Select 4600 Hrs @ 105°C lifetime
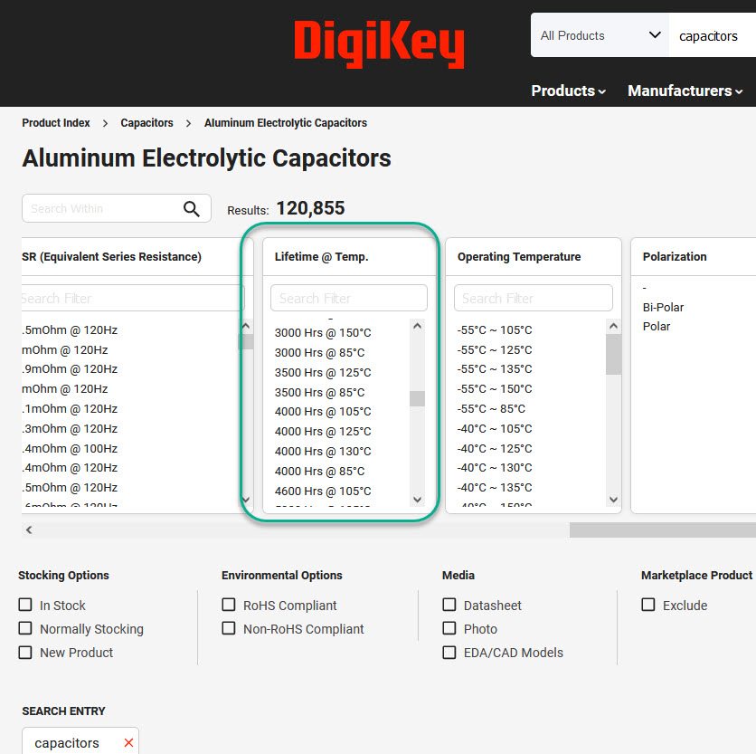756x754 pixels. [x=323, y=492]
